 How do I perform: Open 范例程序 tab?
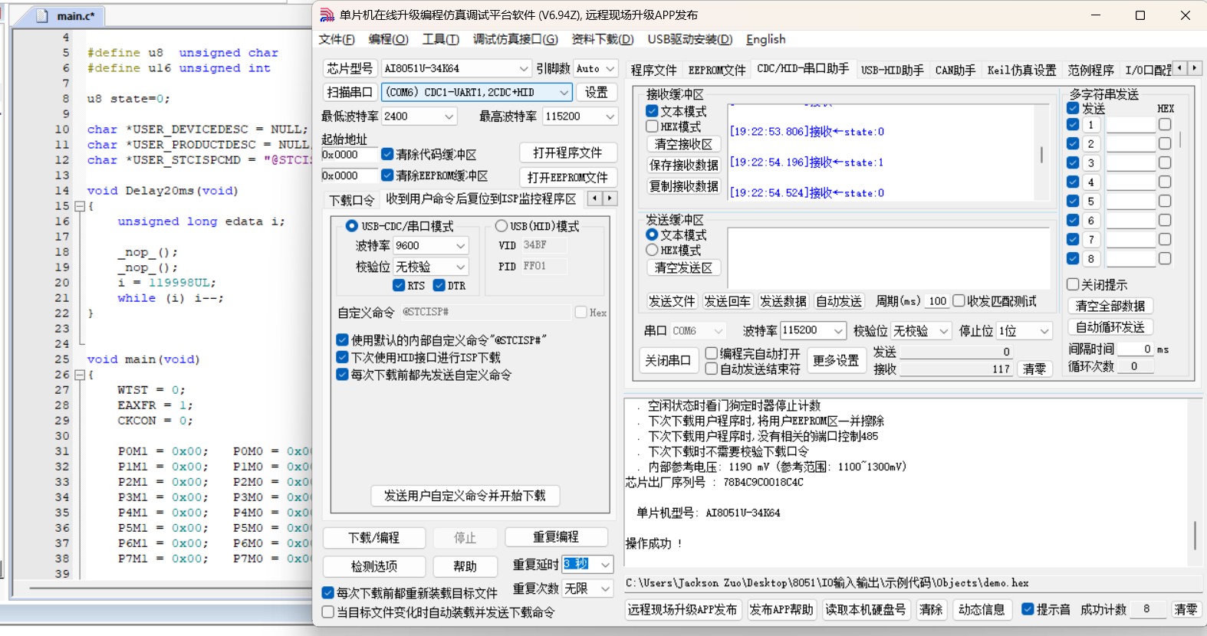[1091, 70]
